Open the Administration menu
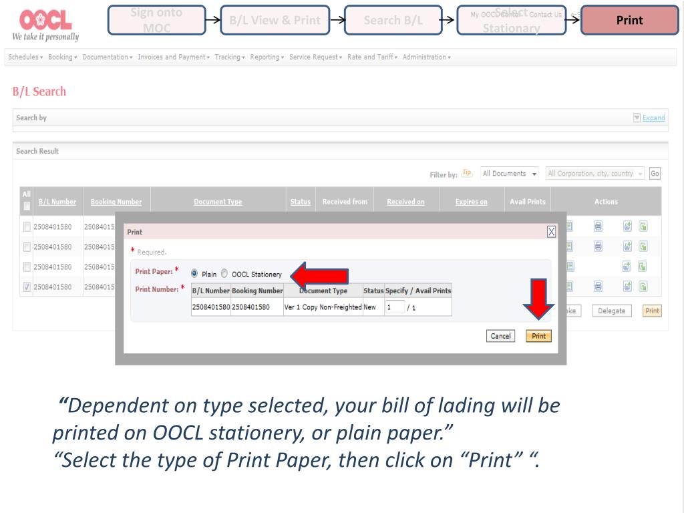 coord(426,57)
